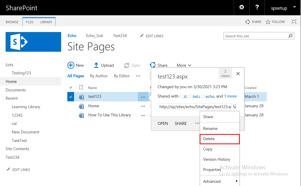The height and width of the screenshot is (186, 301).
Task: Expand the More dropdown
Action: click(x=184, y=65)
